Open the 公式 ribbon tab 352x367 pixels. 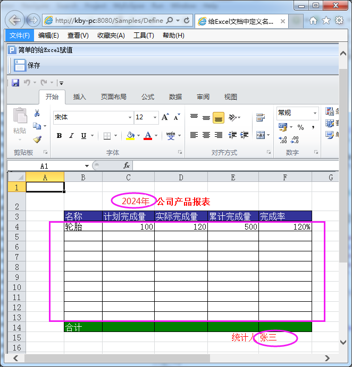148,97
